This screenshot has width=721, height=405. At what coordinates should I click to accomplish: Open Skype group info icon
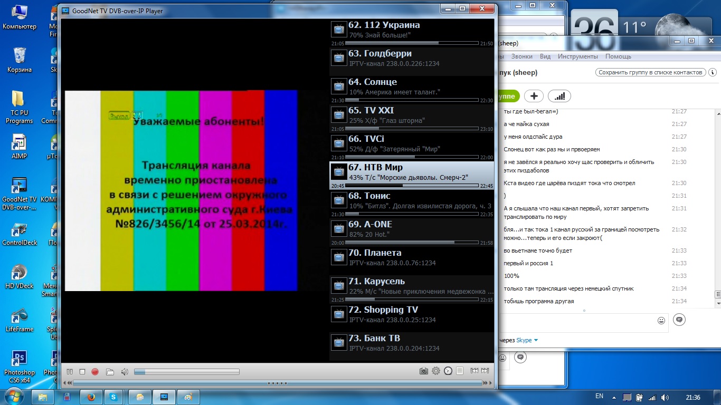point(713,72)
